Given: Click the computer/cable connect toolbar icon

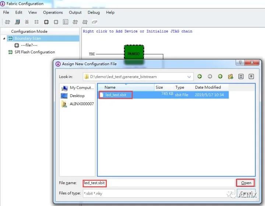Looking at the screenshot, I should coord(17,22).
